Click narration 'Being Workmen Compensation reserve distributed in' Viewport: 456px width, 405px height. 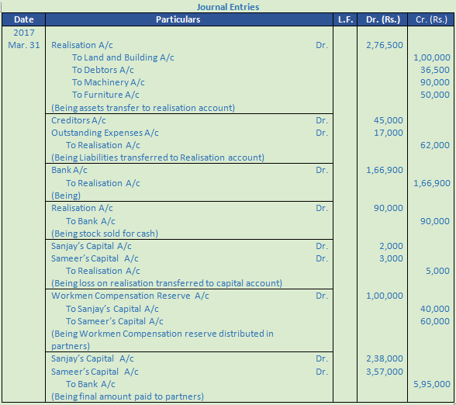tap(162, 334)
